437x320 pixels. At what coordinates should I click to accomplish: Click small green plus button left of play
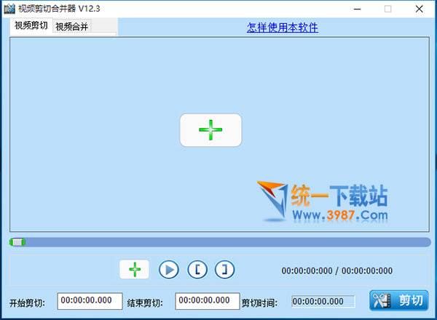[134, 269]
